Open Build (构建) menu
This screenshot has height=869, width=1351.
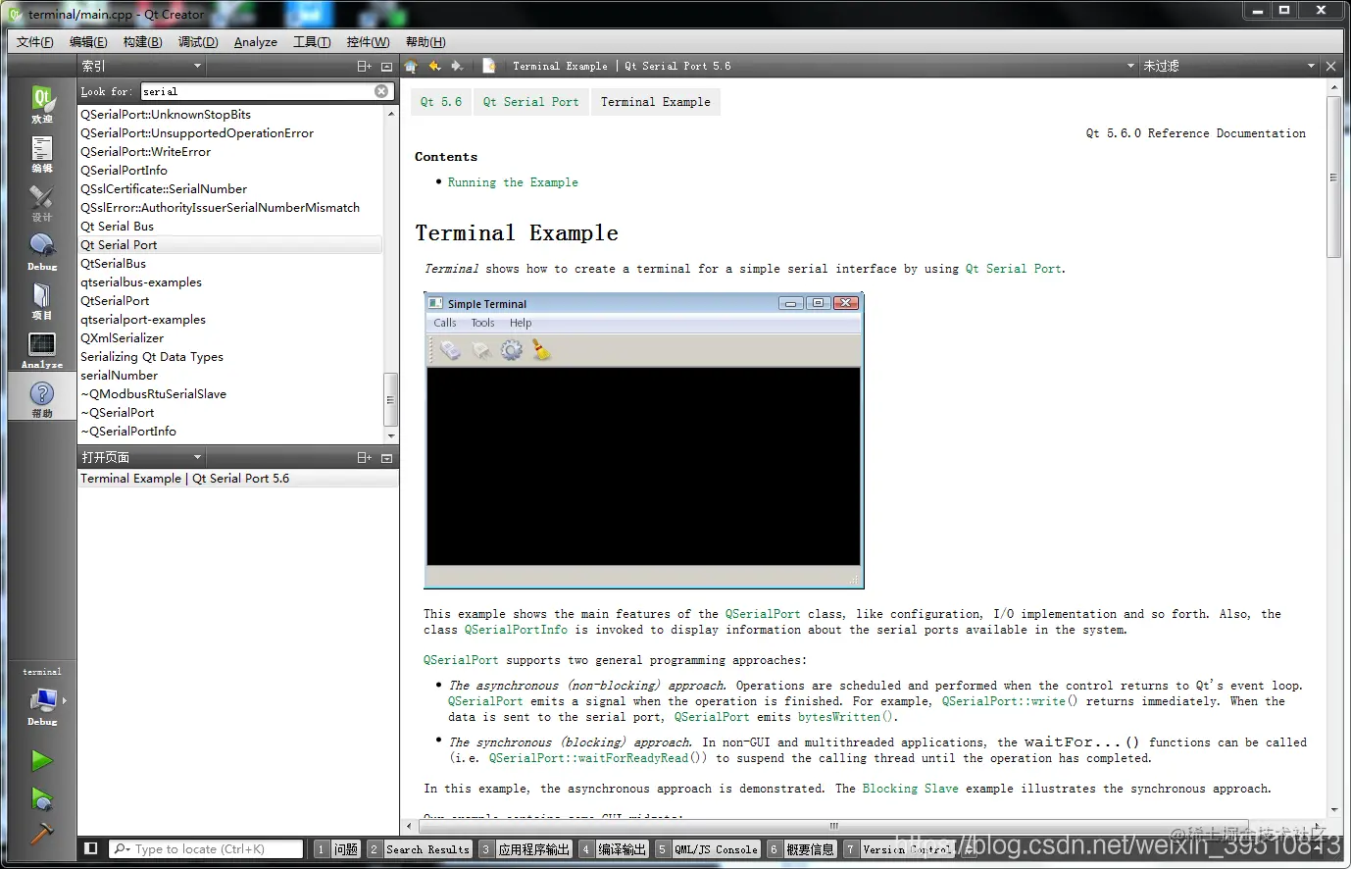[x=142, y=42]
